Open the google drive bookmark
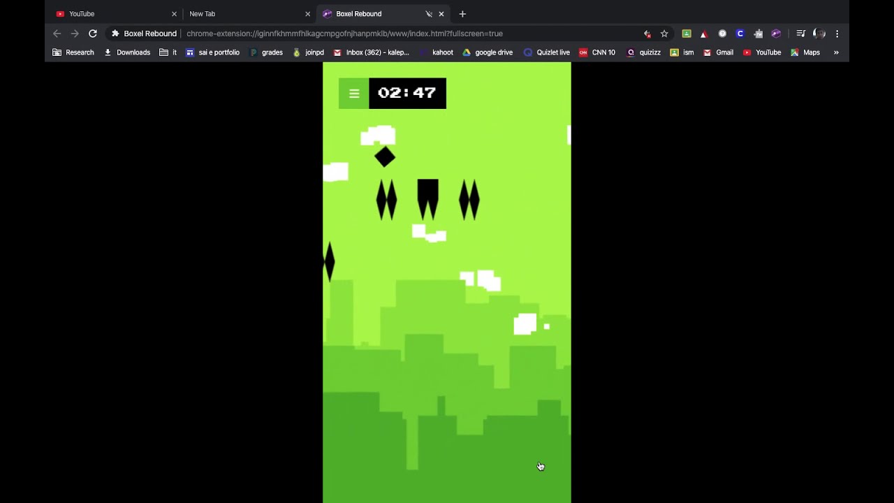 click(488, 52)
